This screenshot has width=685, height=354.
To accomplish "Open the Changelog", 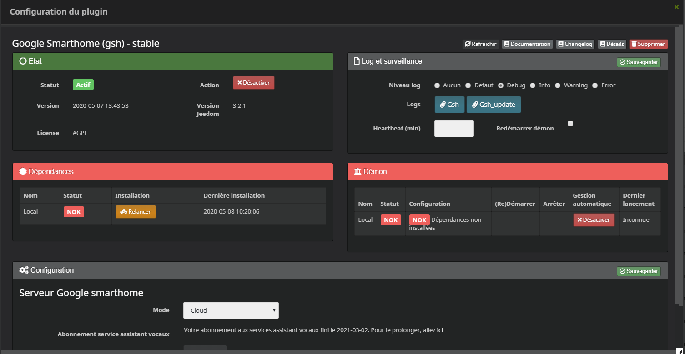I will click(x=575, y=44).
